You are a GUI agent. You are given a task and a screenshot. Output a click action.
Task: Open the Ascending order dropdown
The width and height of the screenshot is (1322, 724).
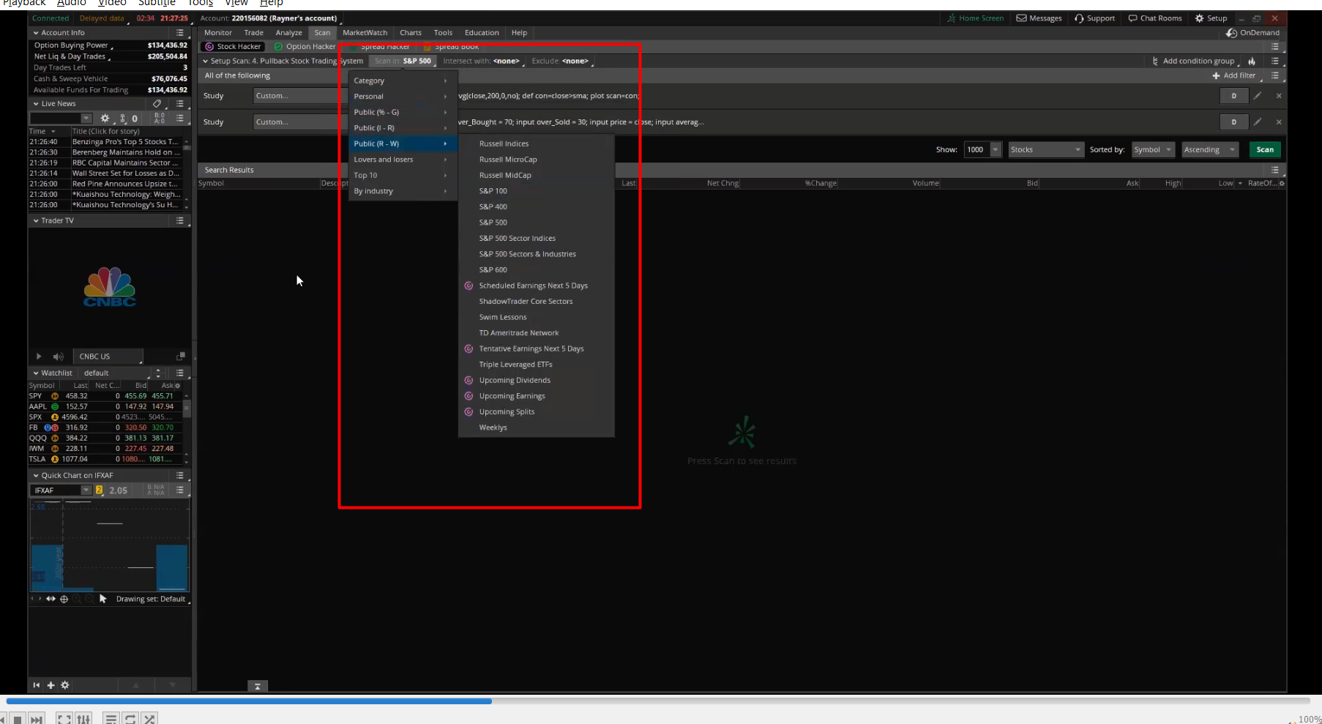[x=1210, y=149]
